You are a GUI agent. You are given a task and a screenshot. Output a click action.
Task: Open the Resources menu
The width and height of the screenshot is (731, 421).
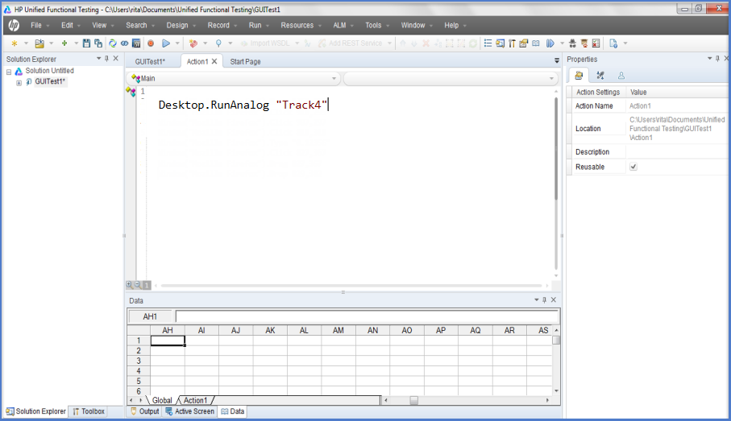tap(297, 25)
